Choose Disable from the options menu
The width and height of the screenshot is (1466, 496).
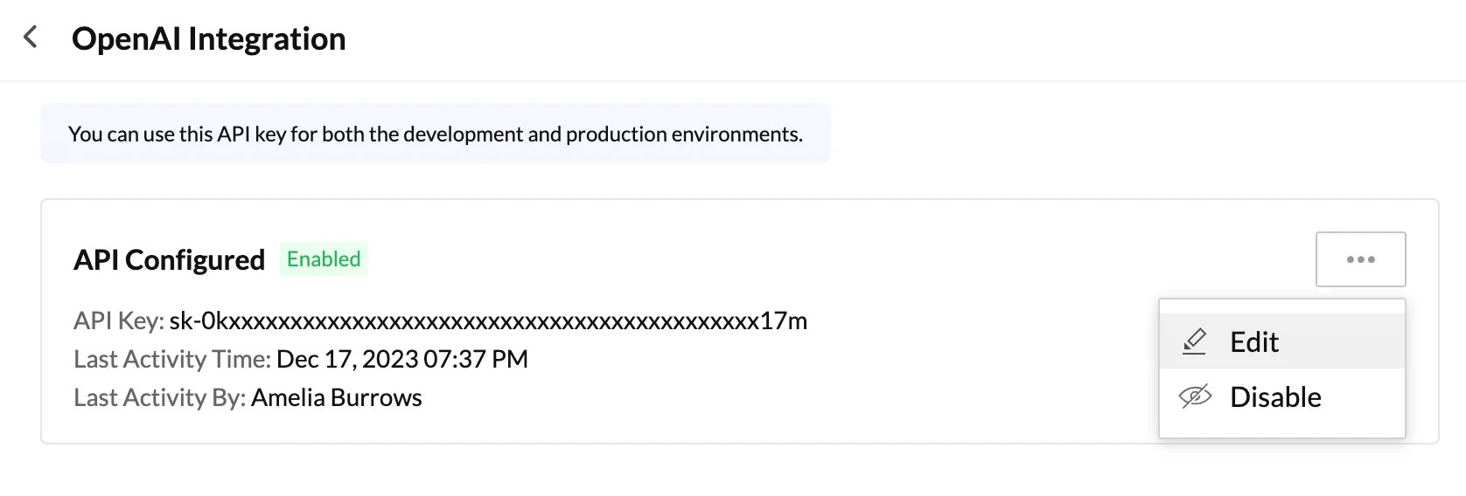(1282, 397)
